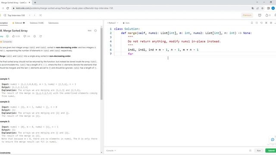Share the problem icon
This screenshot has height=155, width=276.
tap(41, 36)
